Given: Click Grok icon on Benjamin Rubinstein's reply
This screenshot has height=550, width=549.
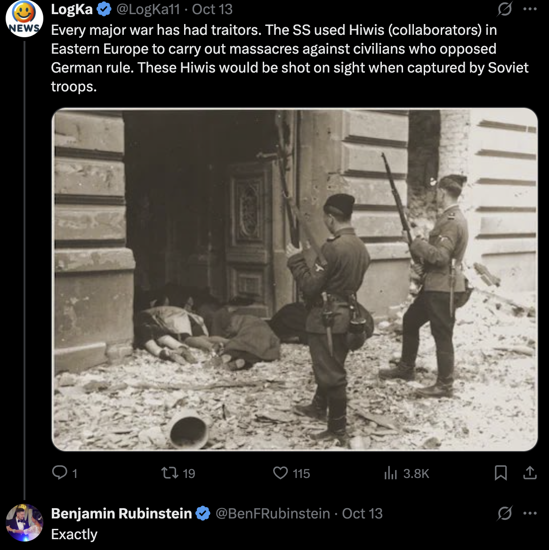Looking at the screenshot, I should click(x=505, y=513).
